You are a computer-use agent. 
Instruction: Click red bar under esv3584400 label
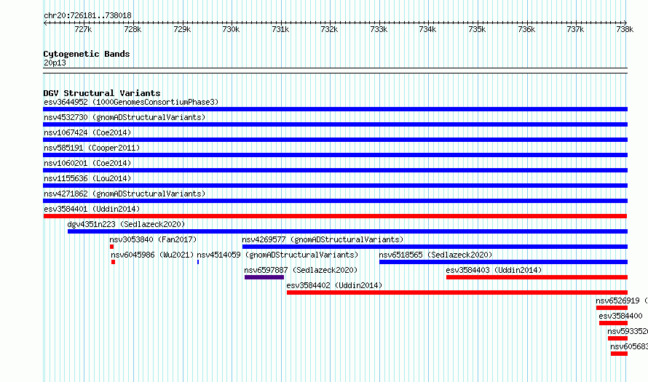613,323
